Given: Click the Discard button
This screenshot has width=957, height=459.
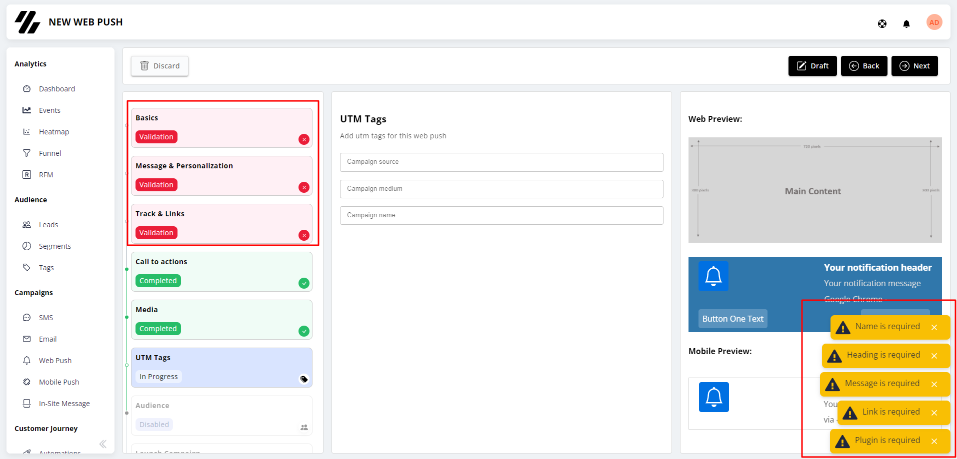Looking at the screenshot, I should [159, 66].
